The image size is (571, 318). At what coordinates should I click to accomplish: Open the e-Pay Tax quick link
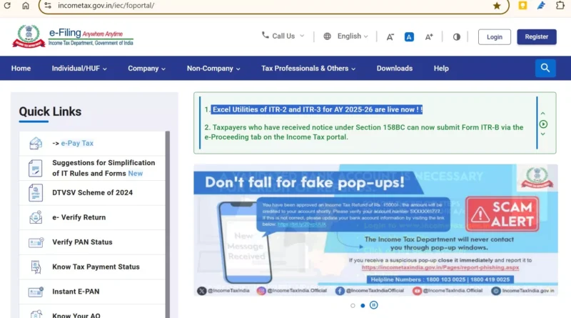click(x=77, y=143)
